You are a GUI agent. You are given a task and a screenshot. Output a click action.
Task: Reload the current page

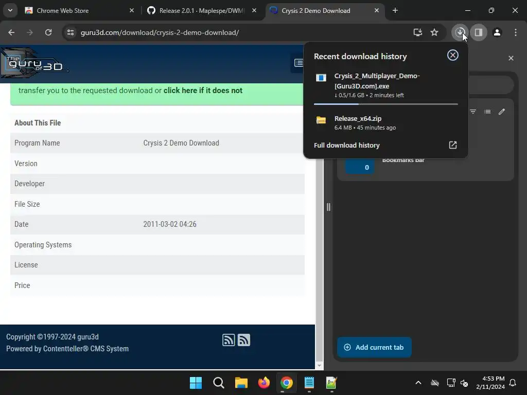tap(48, 32)
